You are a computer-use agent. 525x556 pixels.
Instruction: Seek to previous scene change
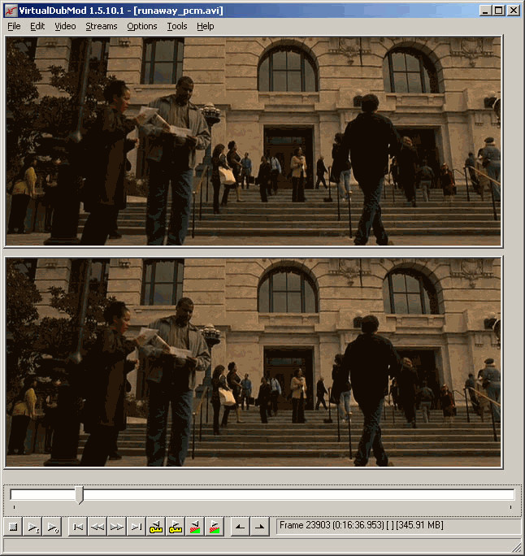[195, 527]
